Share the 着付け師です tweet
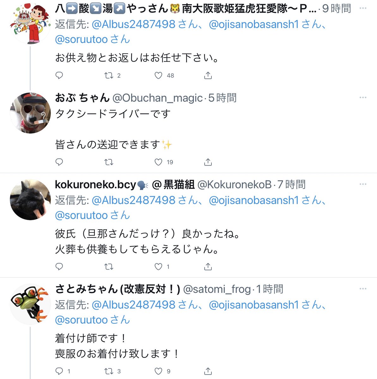Viewport: 377px width, 379px height. [208, 371]
